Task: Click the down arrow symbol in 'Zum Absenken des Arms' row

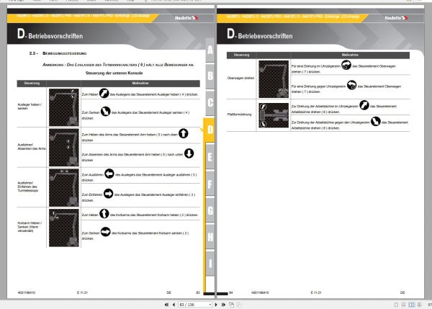Action: [x=189, y=153]
